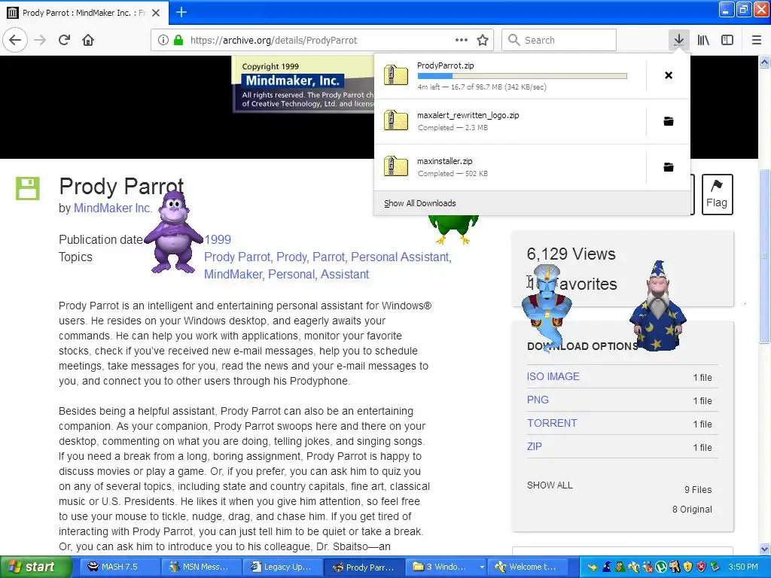Open the MindMaker topic link
The image size is (771, 578).
[x=233, y=274]
